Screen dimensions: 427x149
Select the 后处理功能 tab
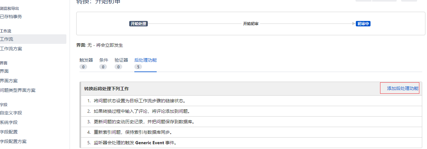point(146,60)
